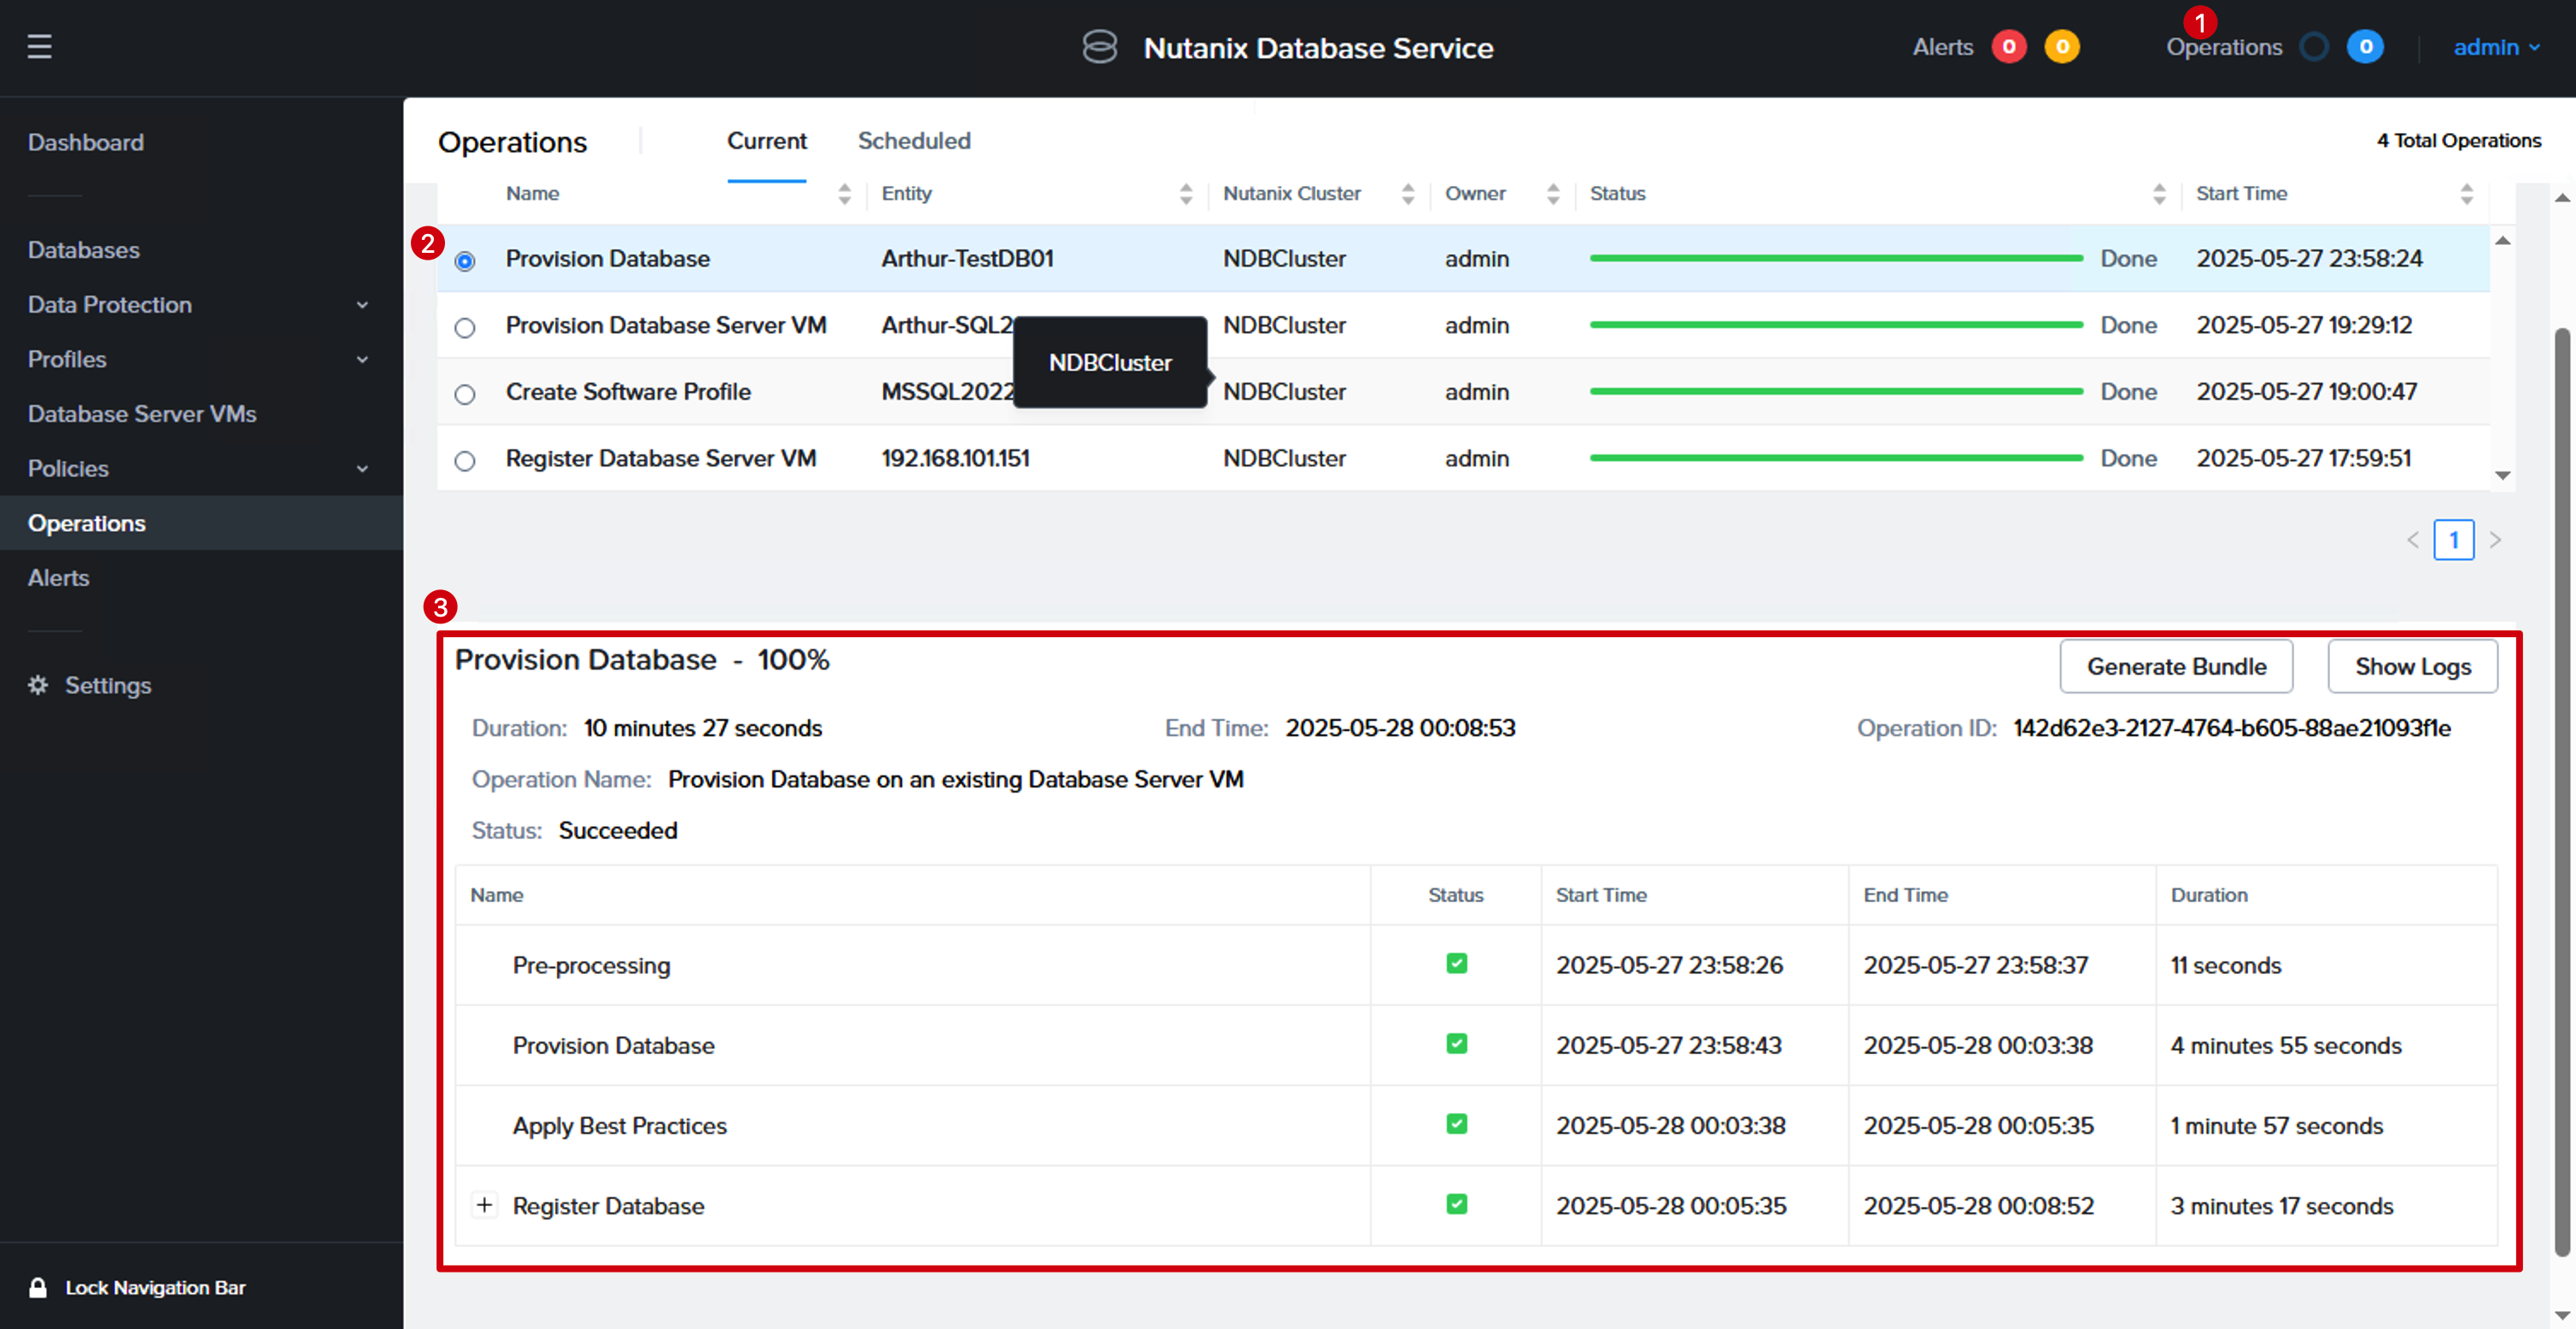
Task: Click the Nutanix Database Service logo icon
Action: pos(1099,47)
